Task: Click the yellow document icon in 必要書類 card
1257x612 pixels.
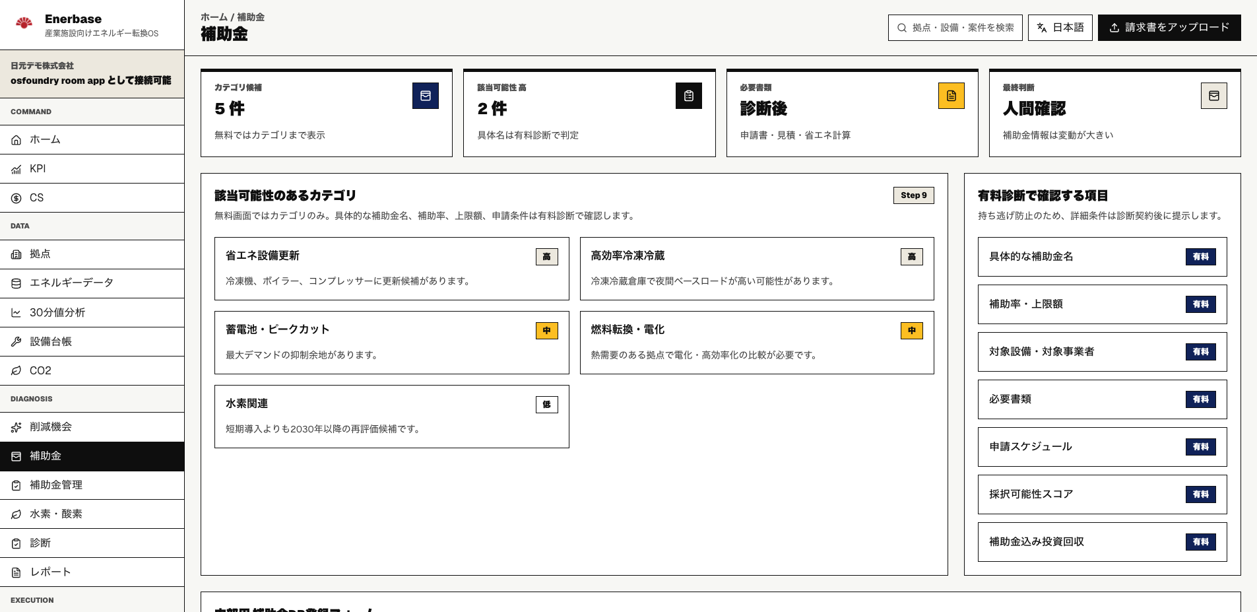Action: coord(951,96)
